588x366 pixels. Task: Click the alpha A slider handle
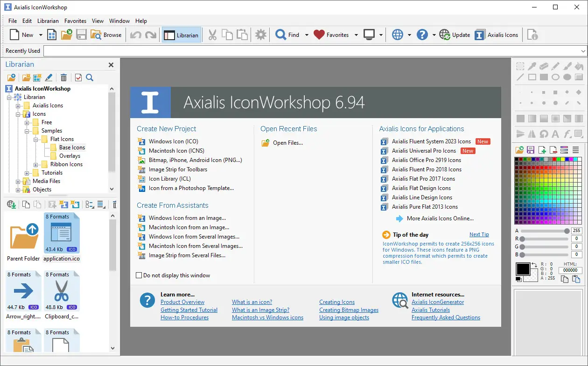click(567, 231)
